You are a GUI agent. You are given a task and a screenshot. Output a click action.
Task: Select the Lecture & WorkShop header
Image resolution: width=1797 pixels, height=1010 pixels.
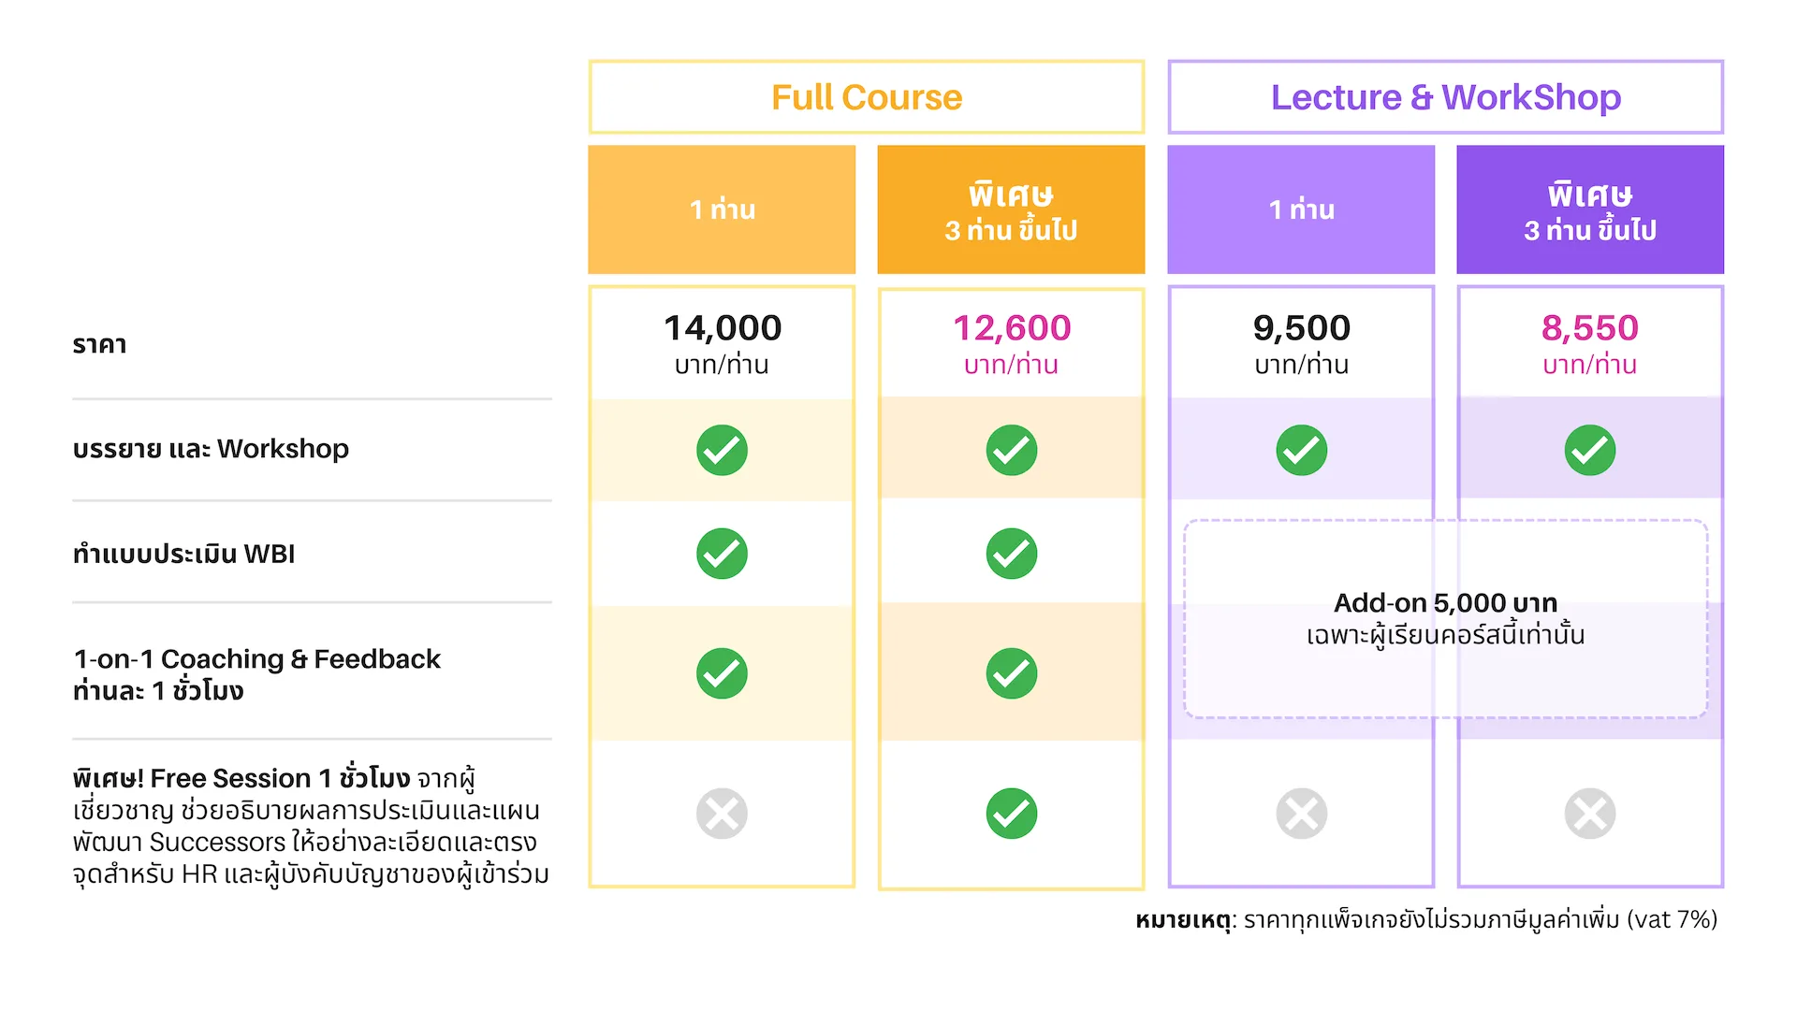point(1446,97)
